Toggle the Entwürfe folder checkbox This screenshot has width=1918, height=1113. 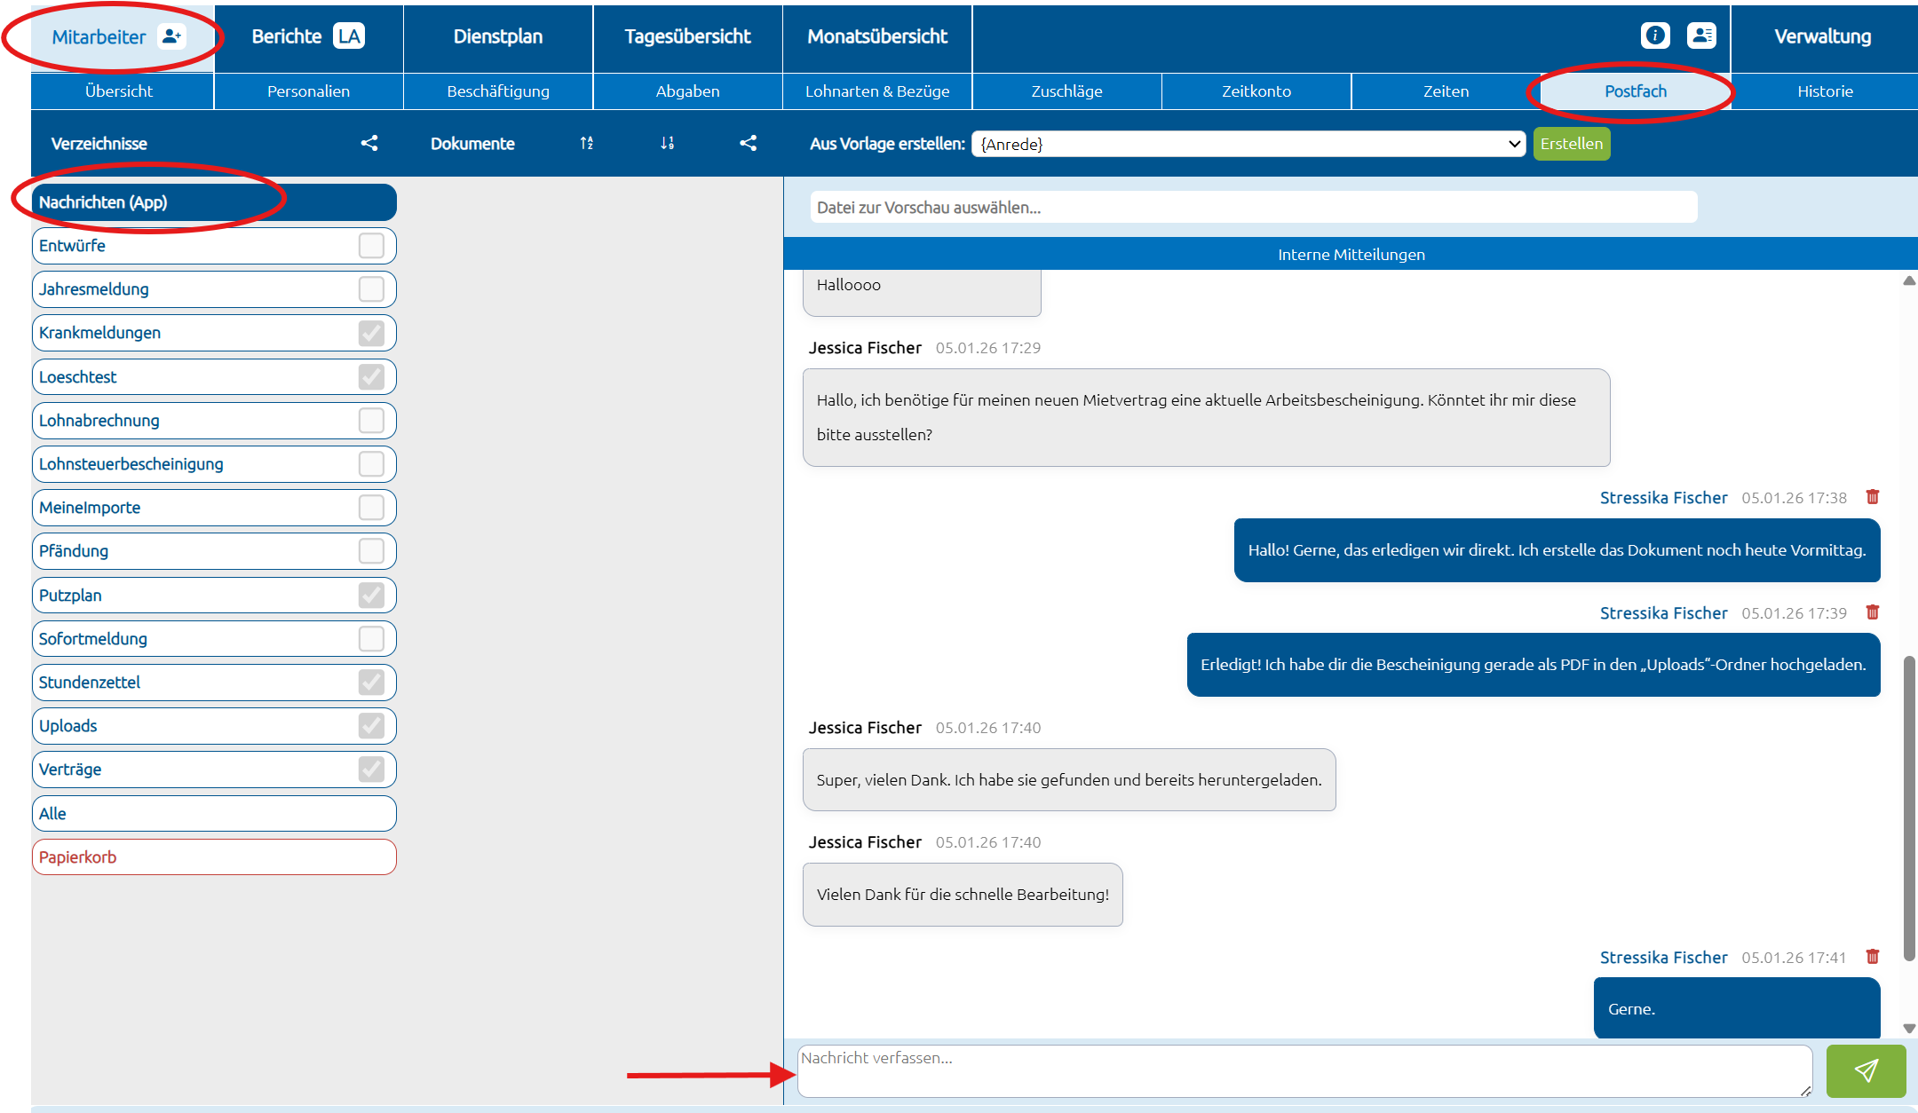(x=371, y=246)
